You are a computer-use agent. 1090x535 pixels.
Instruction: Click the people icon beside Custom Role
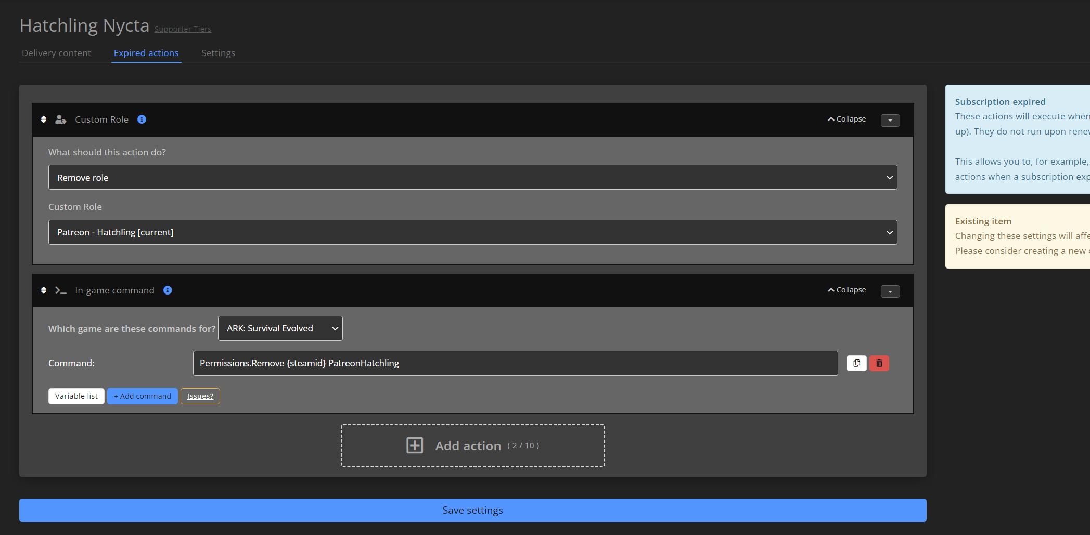pyautogui.click(x=60, y=119)
